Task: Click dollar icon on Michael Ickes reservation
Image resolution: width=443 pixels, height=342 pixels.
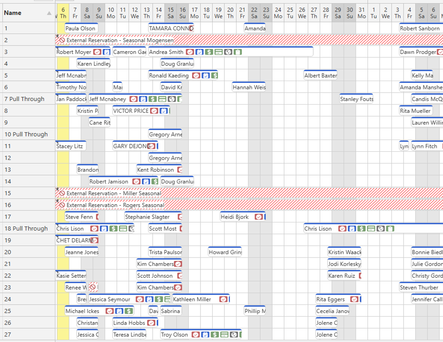Action: coord(129,311)
